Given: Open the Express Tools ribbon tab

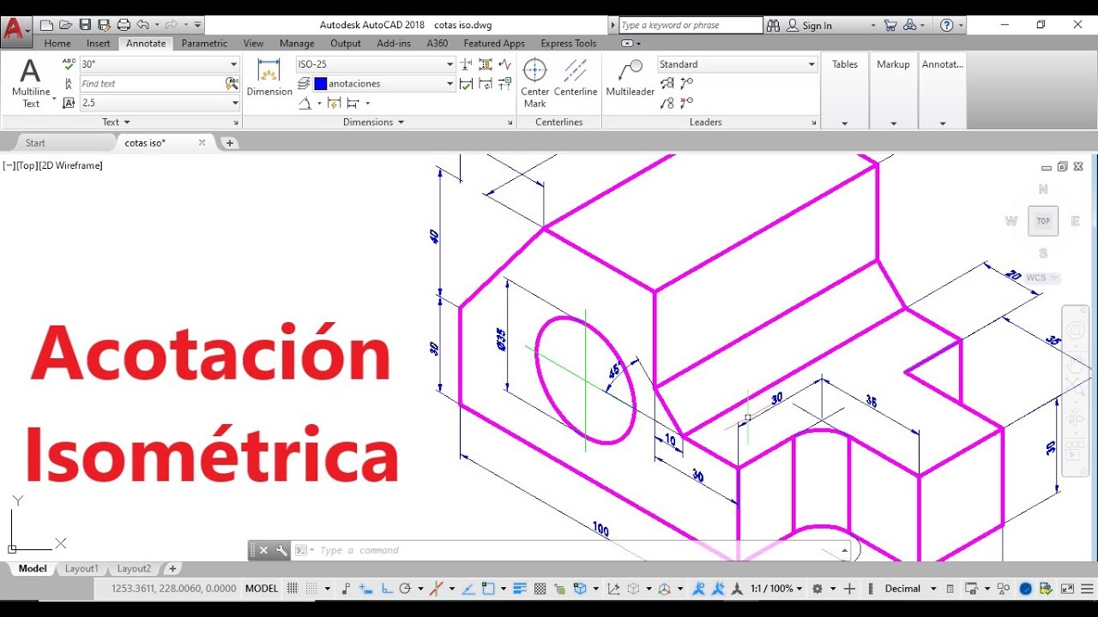Looking at the screenshot, I should (569, 43).
